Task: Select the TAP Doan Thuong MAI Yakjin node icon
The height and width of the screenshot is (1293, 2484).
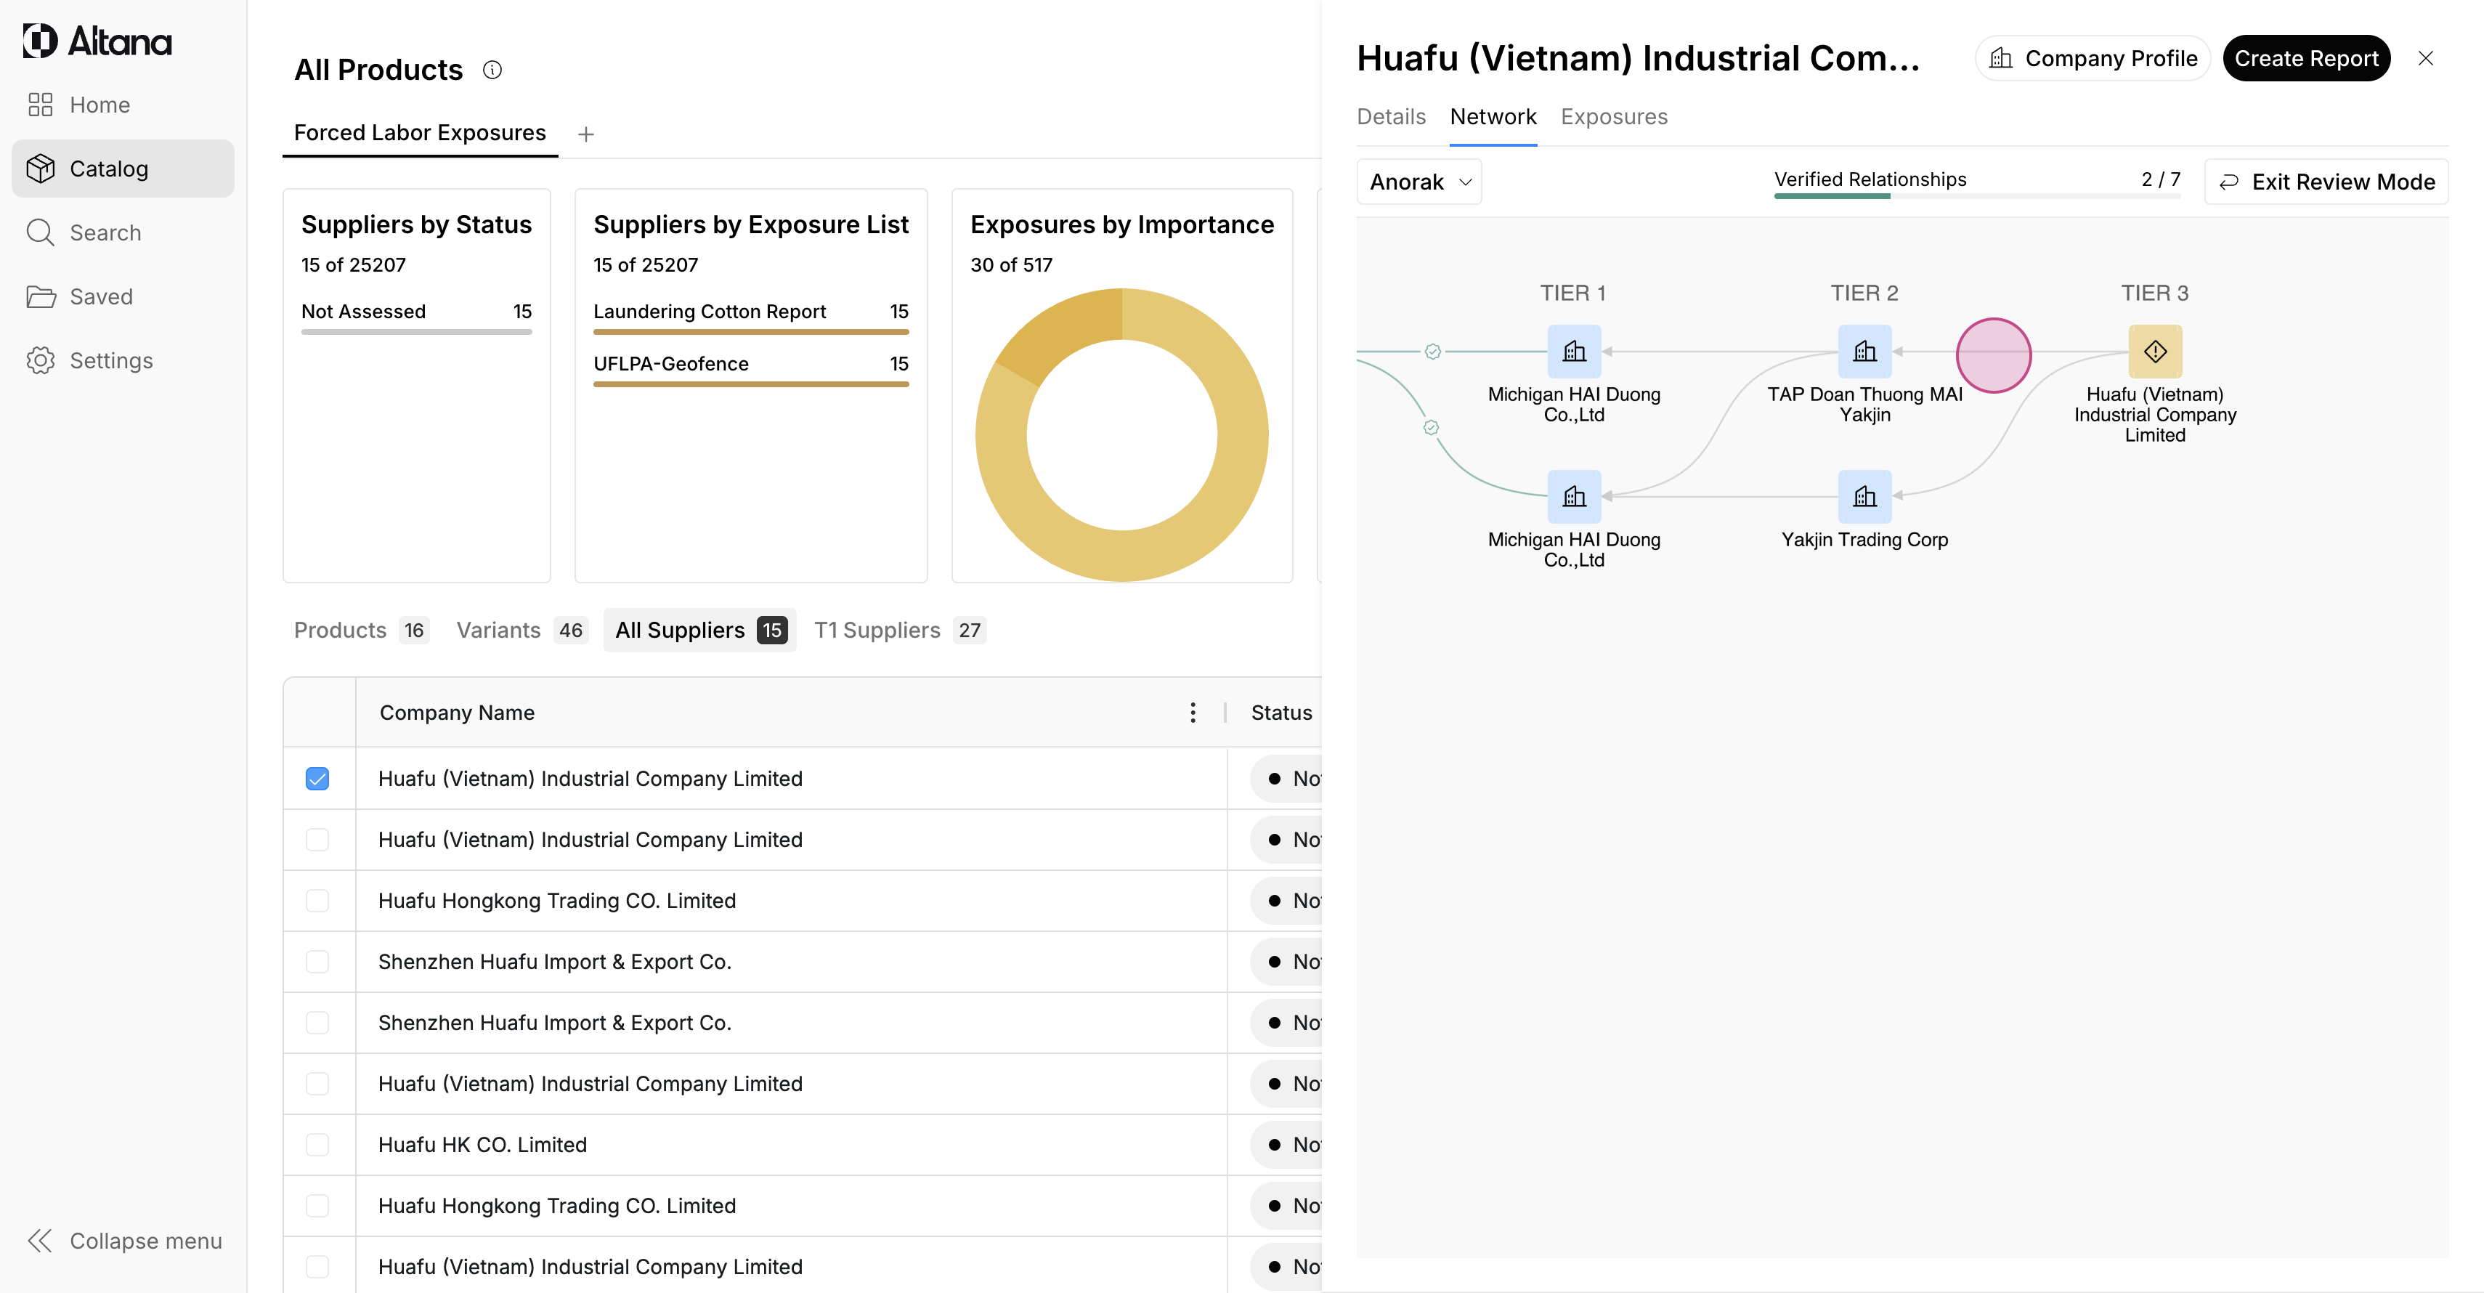Action: tap(1864, 351)
